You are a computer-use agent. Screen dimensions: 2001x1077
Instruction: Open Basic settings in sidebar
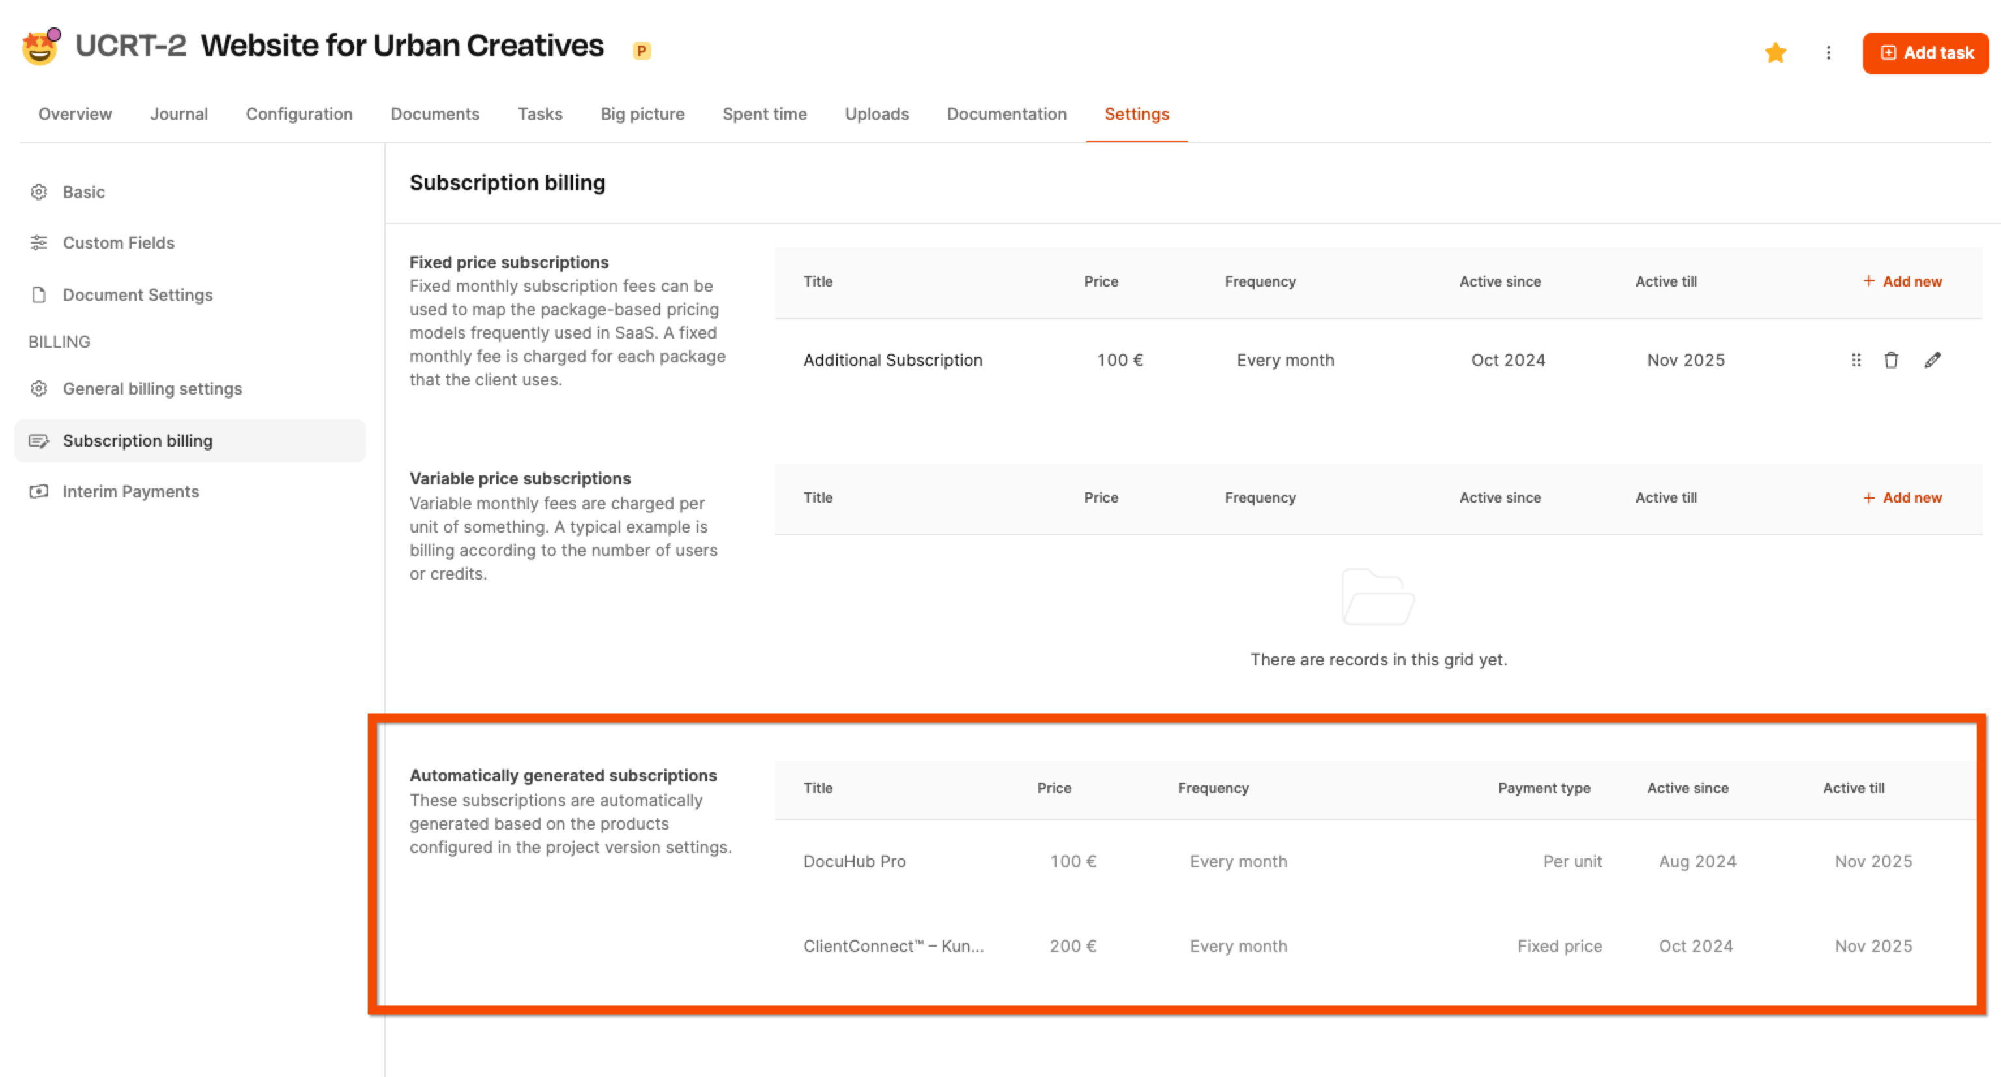pyautogui.click(x=83, y=192)
